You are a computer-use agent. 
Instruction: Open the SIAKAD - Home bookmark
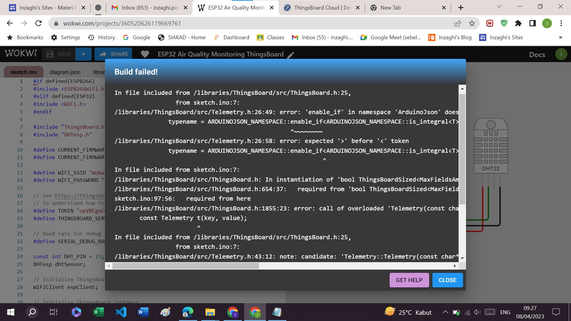click(182, 37)
